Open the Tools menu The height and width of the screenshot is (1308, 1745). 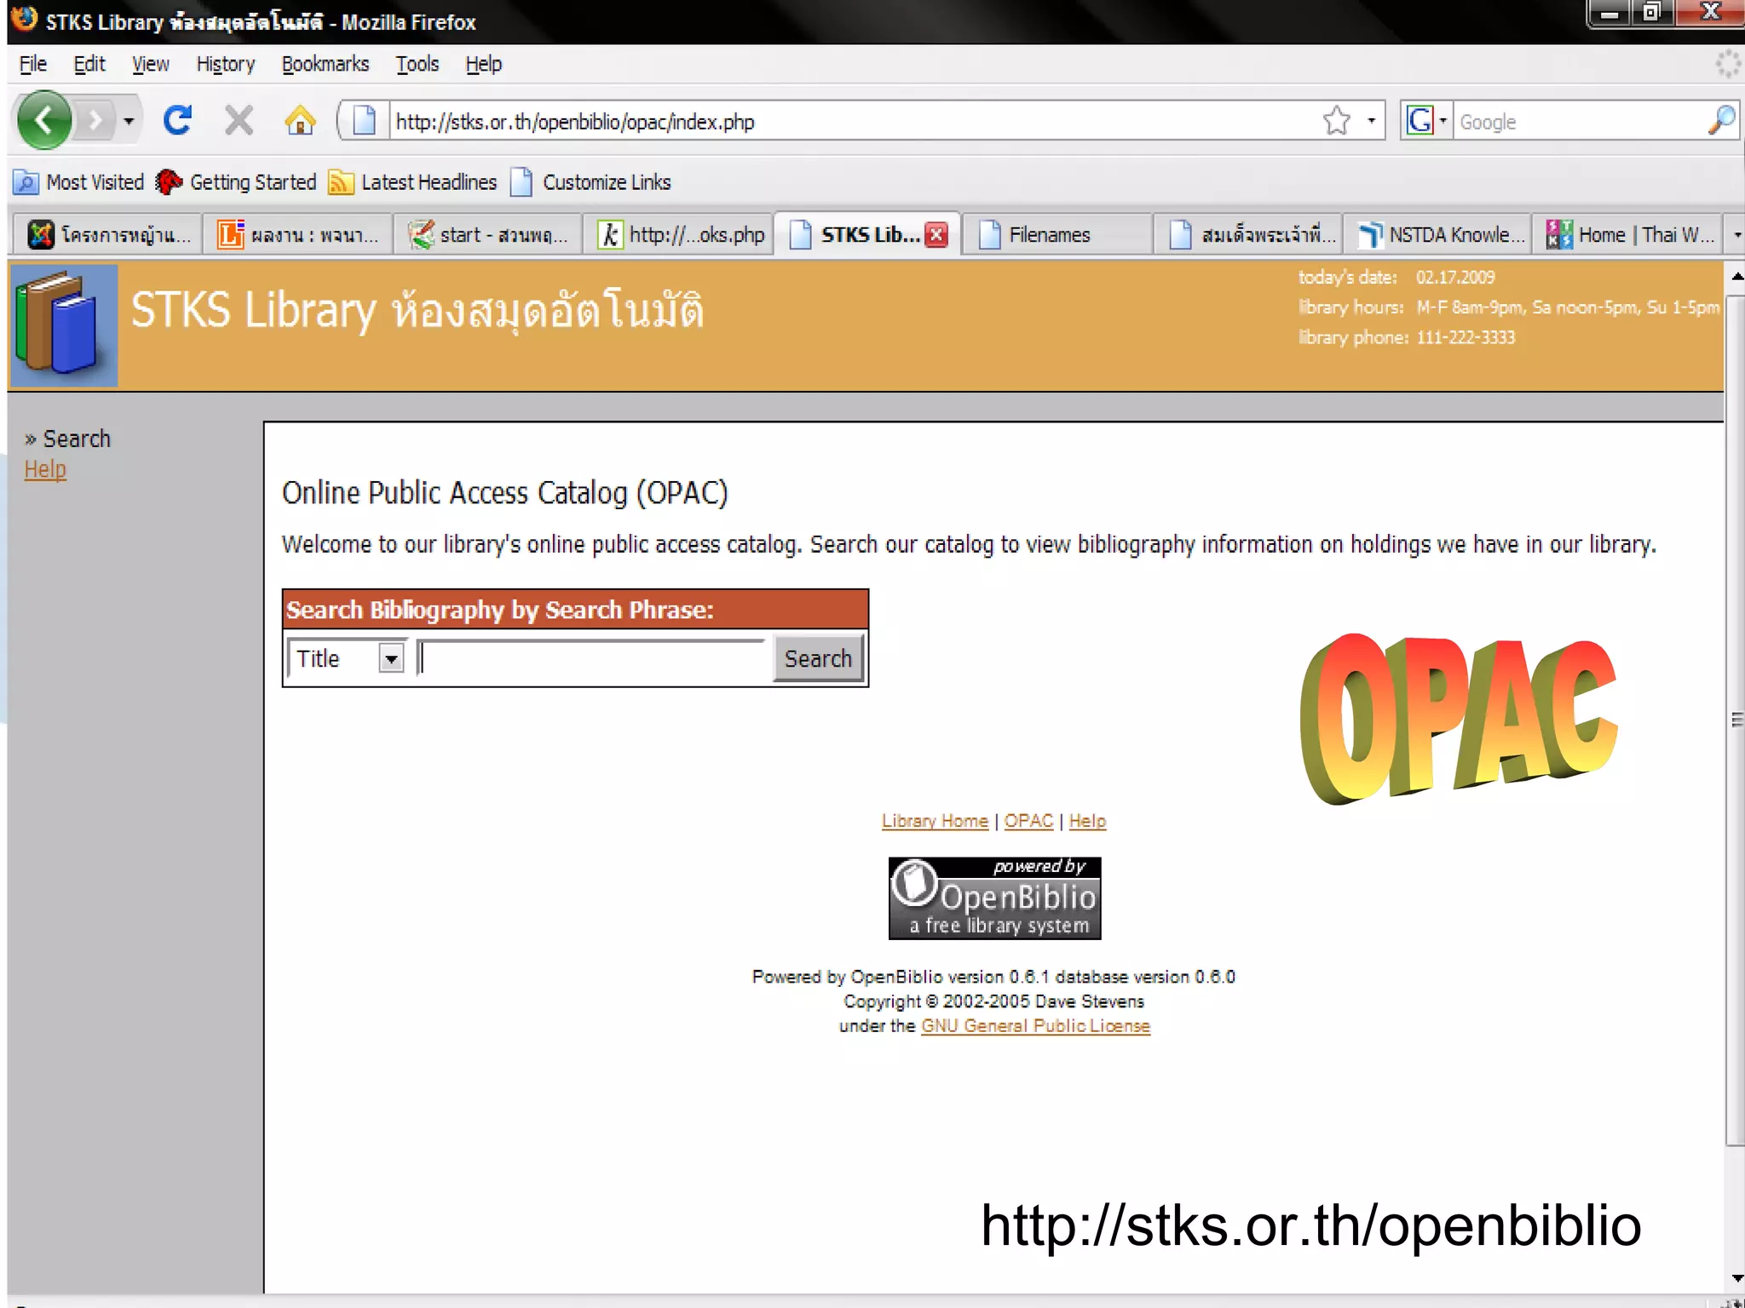tap(417, 64)
